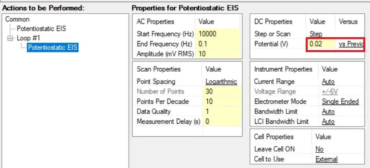Change Electrometer Mode Single Ended
Viewport: 370px width, 168px height.
340,101
